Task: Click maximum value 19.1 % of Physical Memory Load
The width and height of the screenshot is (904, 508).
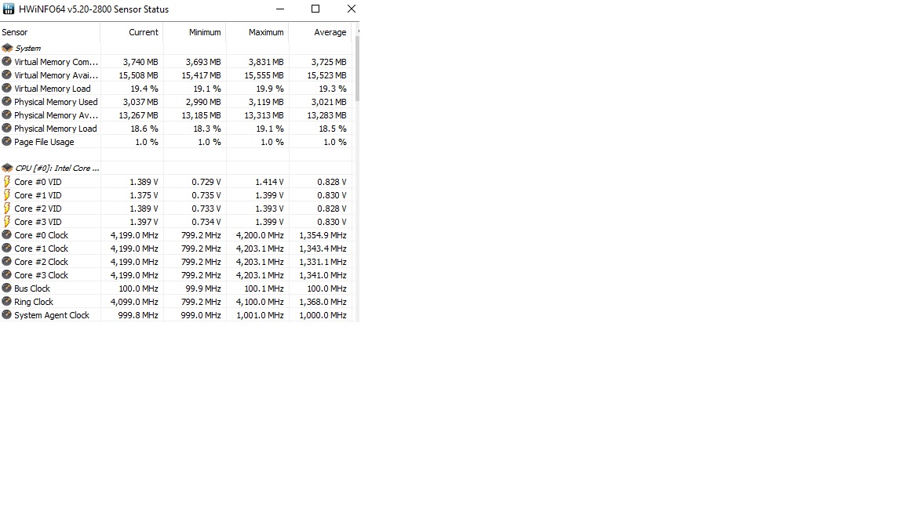Action: tap(270, 129)
